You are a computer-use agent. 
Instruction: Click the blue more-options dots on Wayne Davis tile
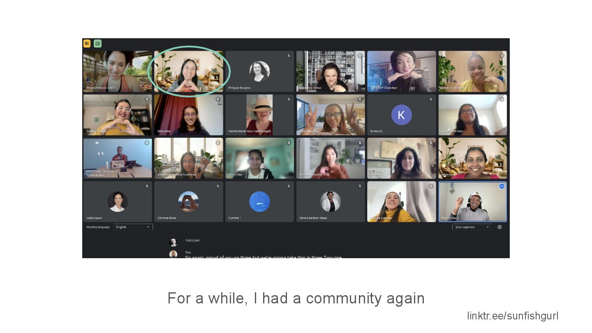click(502, 186)
